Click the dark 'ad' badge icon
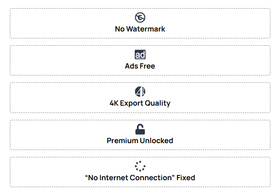 click(x=140, y=55)
